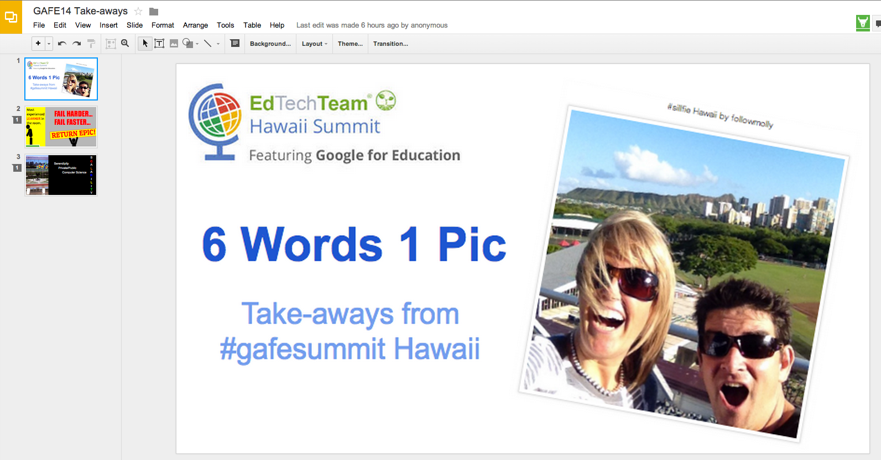
Task: Open the Shape tool
Action: point(187,43)
